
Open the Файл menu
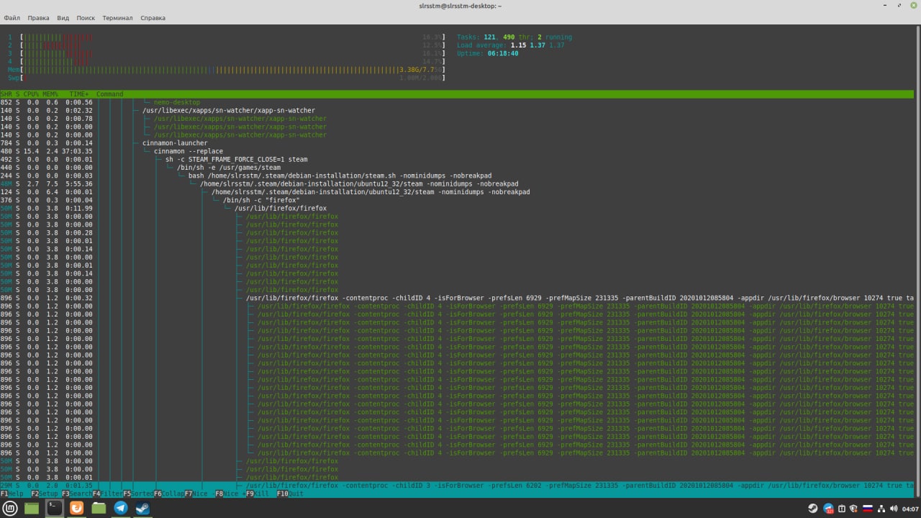[x=12, y=17]
